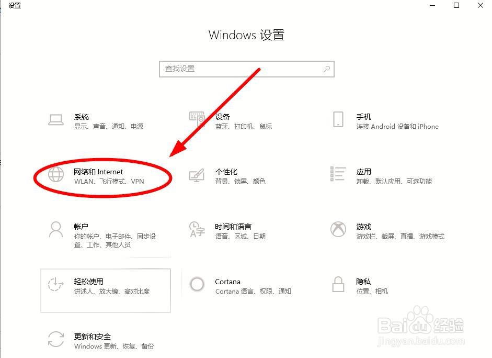Click the 网络和 Internet globe icon
This screenshot has width=492, height=358.
coord(56,174)
